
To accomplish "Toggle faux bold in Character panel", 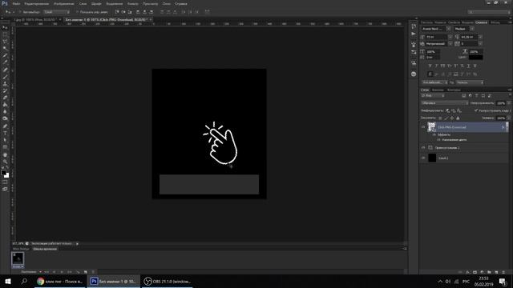I will pyautogui.click(x=430, y=66).
